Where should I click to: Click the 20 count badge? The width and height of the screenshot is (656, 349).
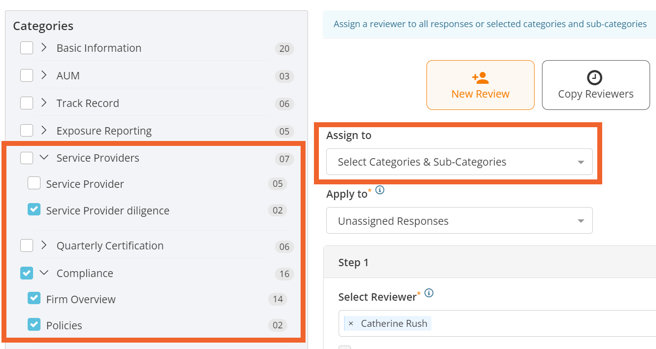point(284,49)
